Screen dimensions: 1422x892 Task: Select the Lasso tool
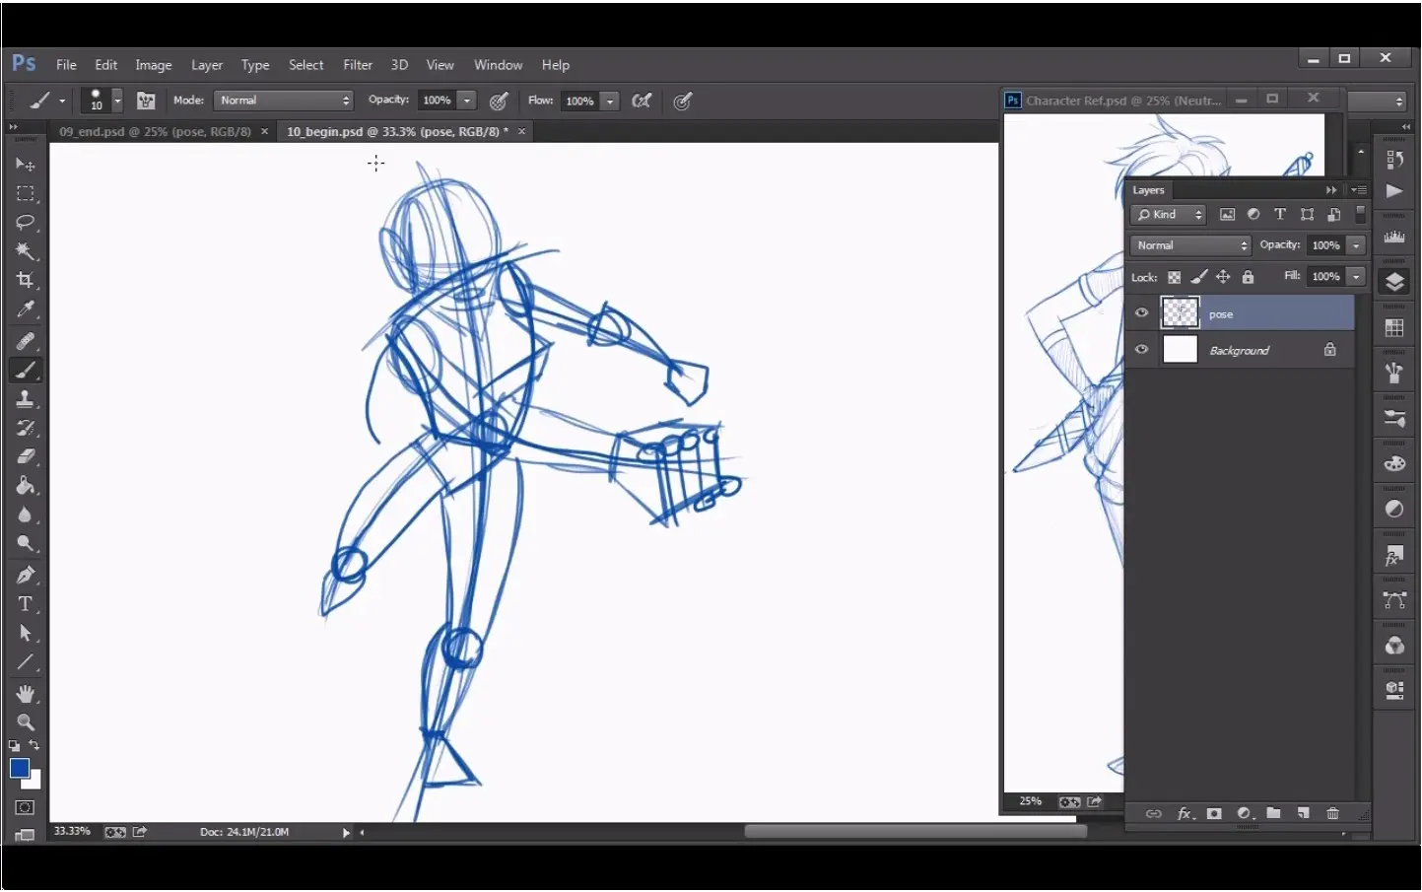coord(26,223)
